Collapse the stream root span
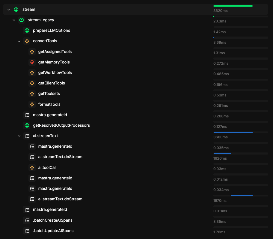Screen dimensions: 273x239 coord(9,10)
